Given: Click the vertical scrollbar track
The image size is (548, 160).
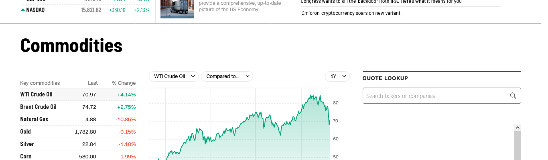Looking at the screenshot, I should point(518,146).
